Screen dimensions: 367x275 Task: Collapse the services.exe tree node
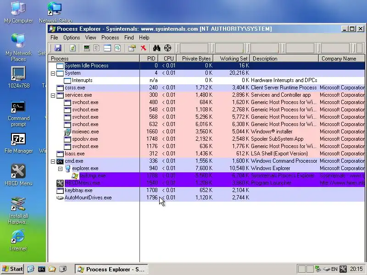(53, 95)
